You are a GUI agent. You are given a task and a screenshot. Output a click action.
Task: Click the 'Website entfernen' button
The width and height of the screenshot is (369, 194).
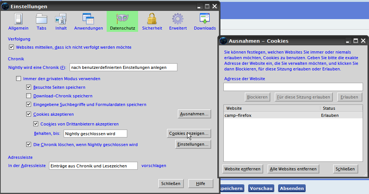click(243, 169)
